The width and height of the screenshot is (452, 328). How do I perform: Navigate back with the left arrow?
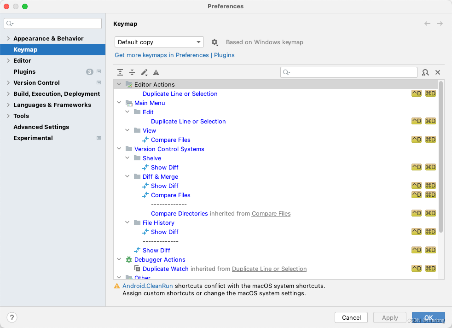427,23
